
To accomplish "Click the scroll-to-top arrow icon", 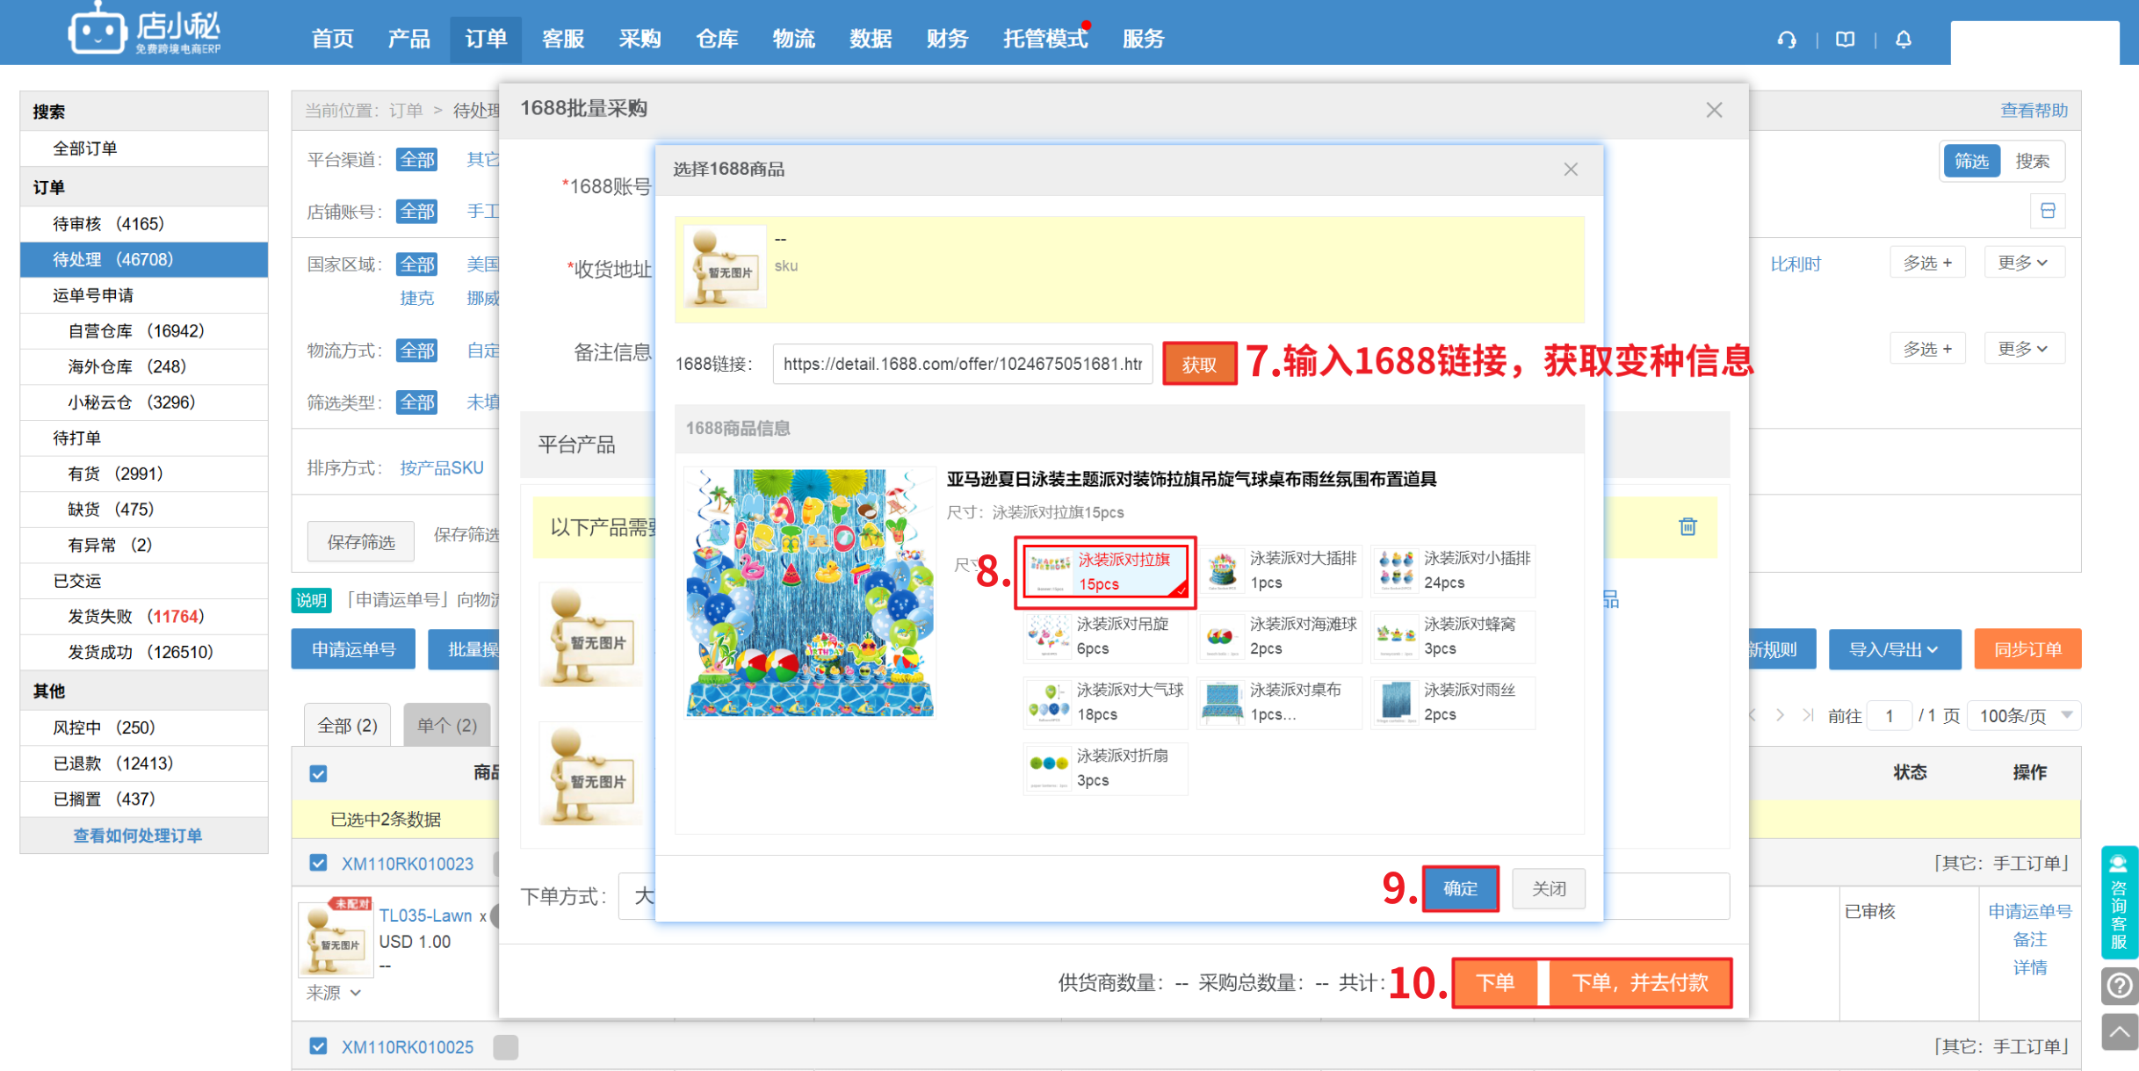I will pyautogui.click(x=2119, y=1031).
